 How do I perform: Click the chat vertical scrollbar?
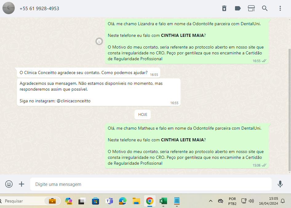pyautogui.click(x=289, y=109)
